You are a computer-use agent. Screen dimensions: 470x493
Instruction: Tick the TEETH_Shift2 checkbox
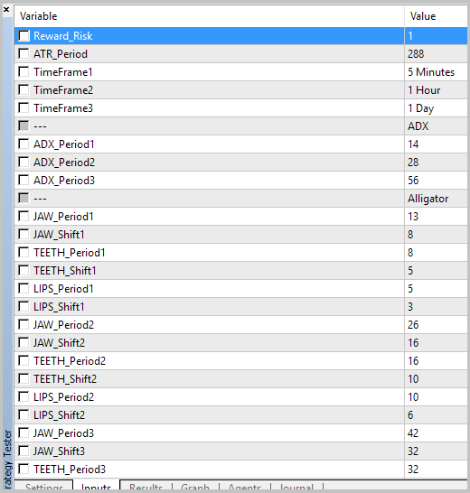coord(23,378)
